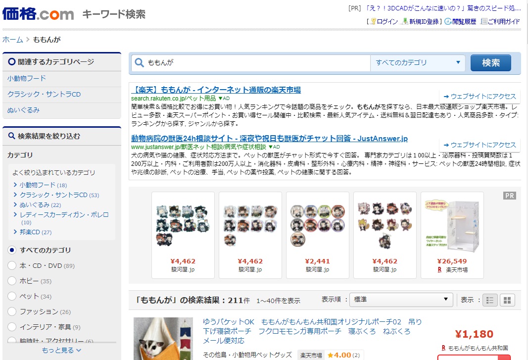Click the 価格.com logo
The width and height of the screenshot is (528, 360).
[38, 14]
